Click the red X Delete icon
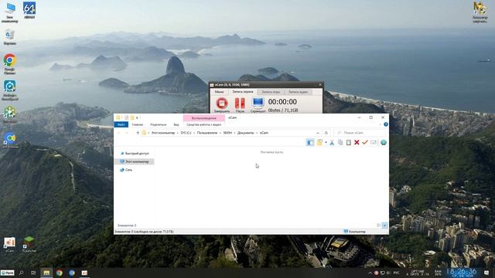The height and width of the screenshot is (278, 495). point(357,143)
